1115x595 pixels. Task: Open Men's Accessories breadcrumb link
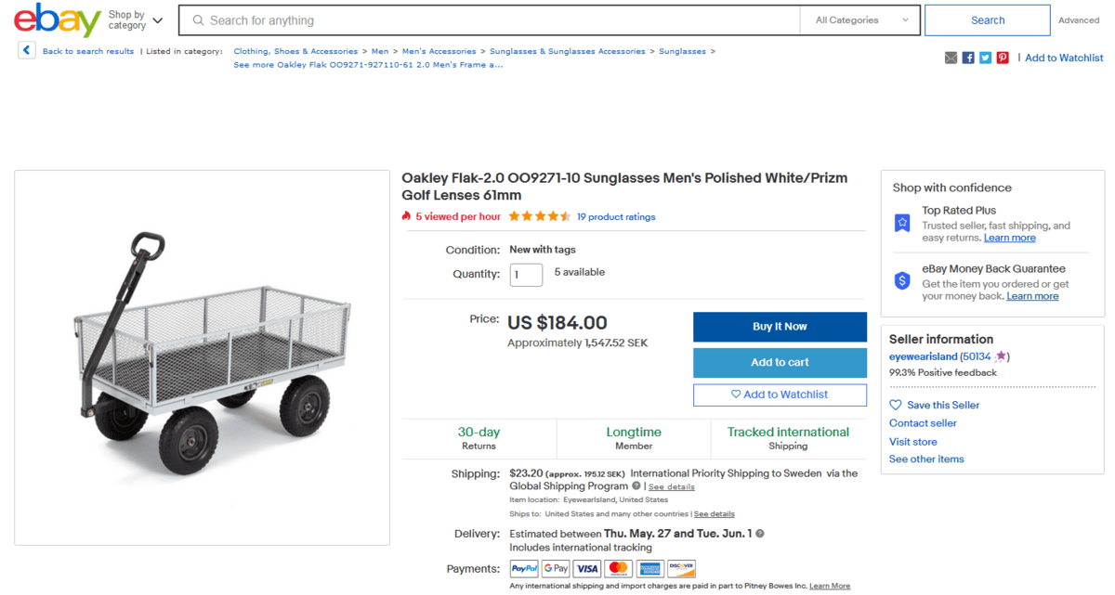click(439, 51)
